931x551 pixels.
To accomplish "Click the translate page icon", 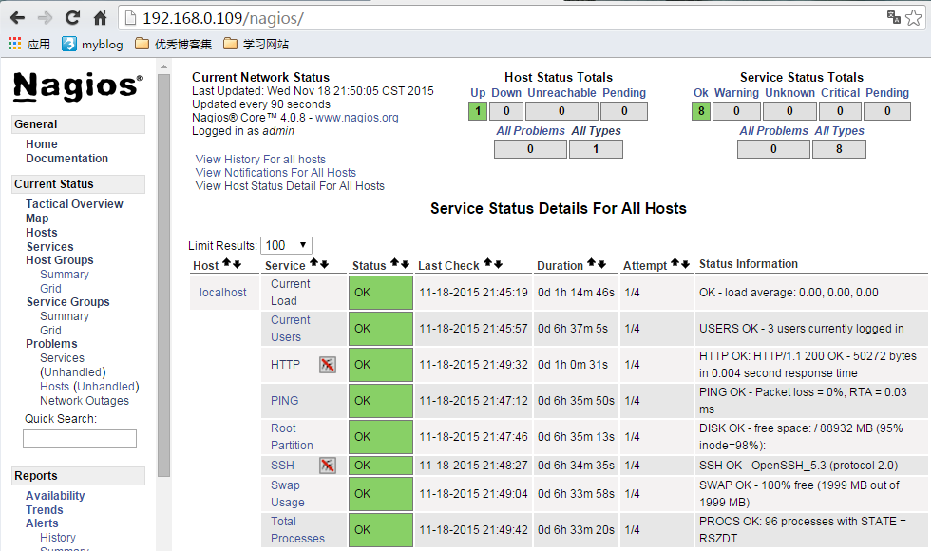I will coord(894,17).
